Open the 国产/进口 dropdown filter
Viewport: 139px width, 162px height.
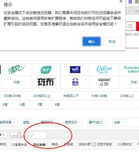pos(98,123)
